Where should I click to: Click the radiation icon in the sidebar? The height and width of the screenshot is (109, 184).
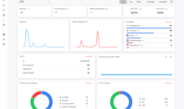pyautogui.click(x=4, y=39)
